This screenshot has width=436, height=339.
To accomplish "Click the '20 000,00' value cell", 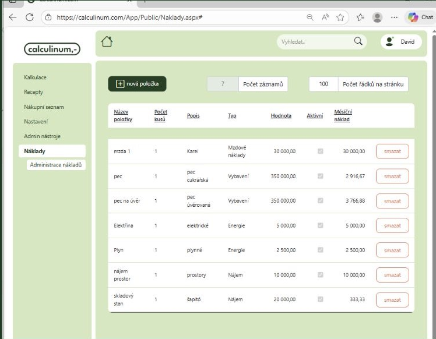I will [284, 299].
